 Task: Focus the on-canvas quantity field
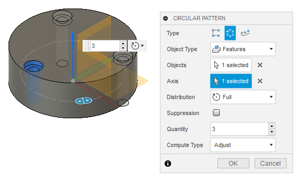tap(105, 46)
